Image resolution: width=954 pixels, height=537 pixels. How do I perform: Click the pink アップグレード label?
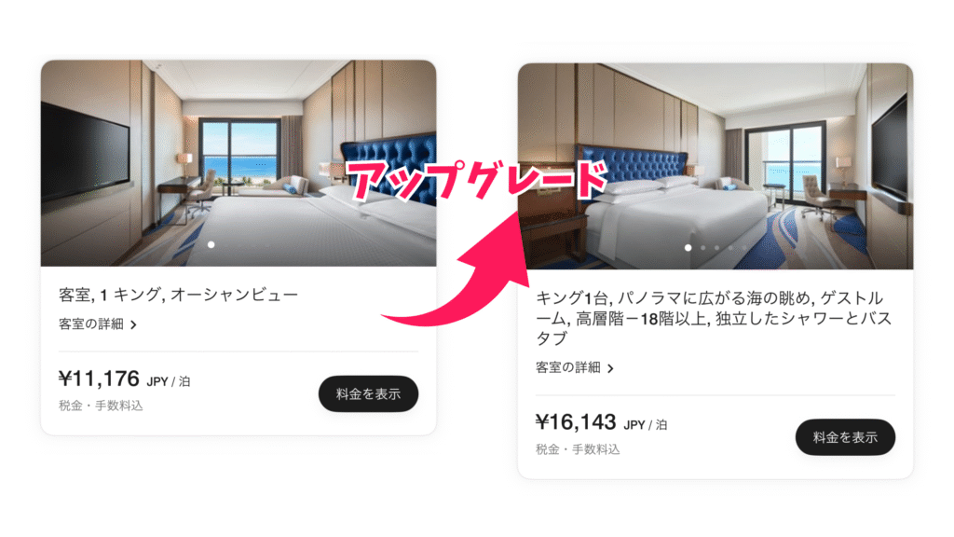point(478,181)
